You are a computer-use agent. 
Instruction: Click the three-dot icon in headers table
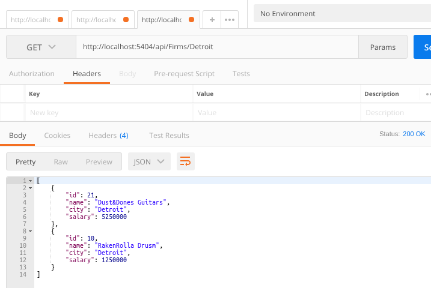point(427,94)
